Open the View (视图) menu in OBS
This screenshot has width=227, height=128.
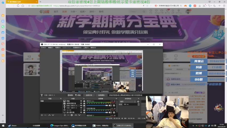tap(58, 48)
